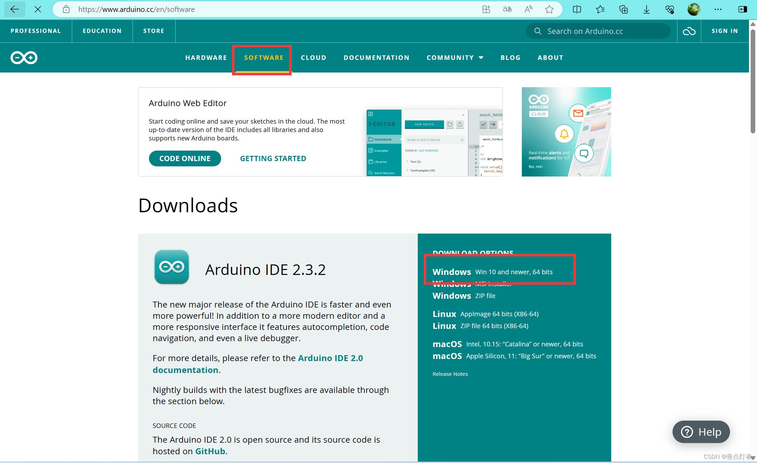Click the browser profile avatar
The width and height of the screenshot is (757, 463).
693,9
